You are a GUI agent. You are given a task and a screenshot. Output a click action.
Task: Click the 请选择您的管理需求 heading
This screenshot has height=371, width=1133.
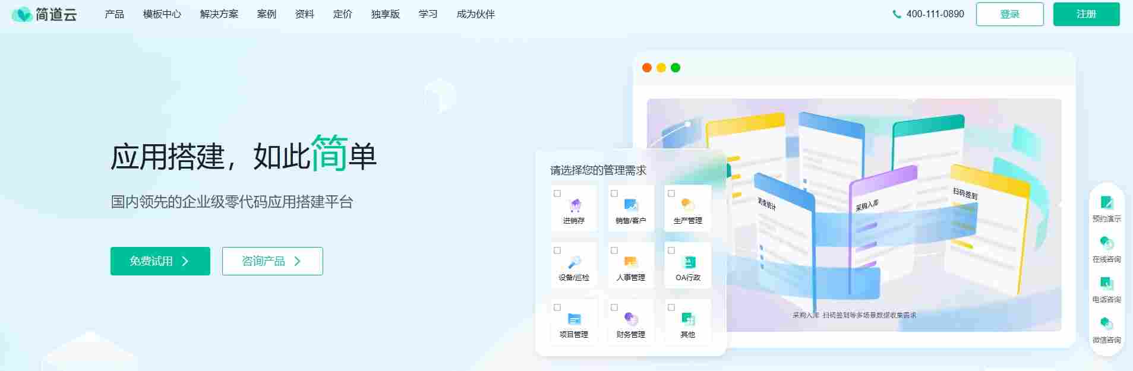[598, 170]
